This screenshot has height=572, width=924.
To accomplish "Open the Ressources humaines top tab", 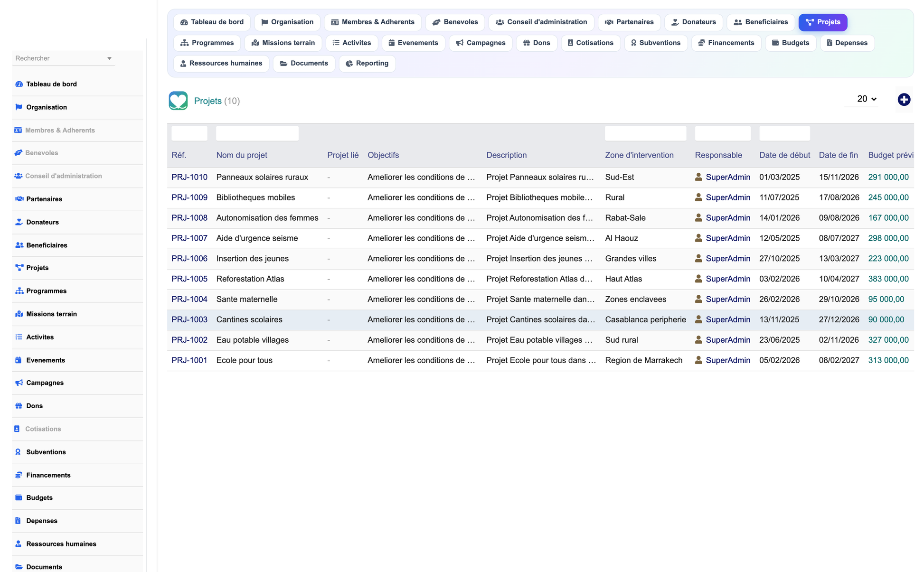I will (221, 64).
